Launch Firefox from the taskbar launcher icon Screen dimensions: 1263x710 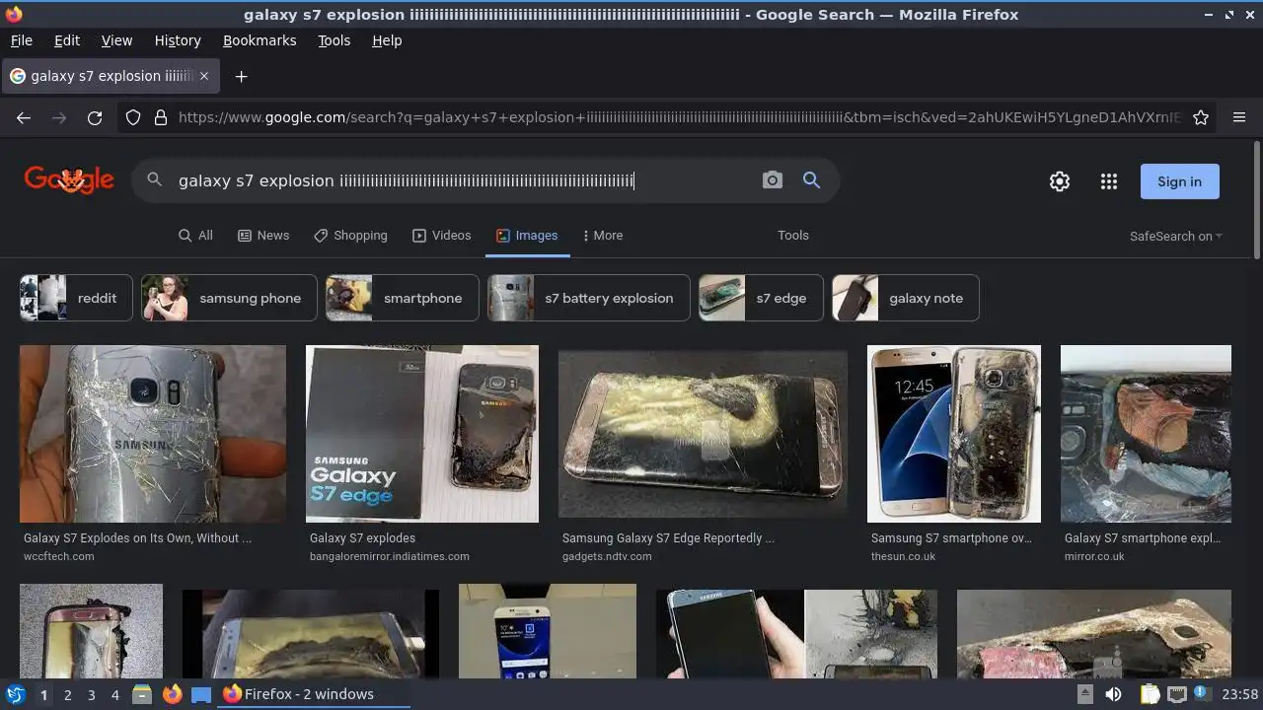click(x=173, y=694)
